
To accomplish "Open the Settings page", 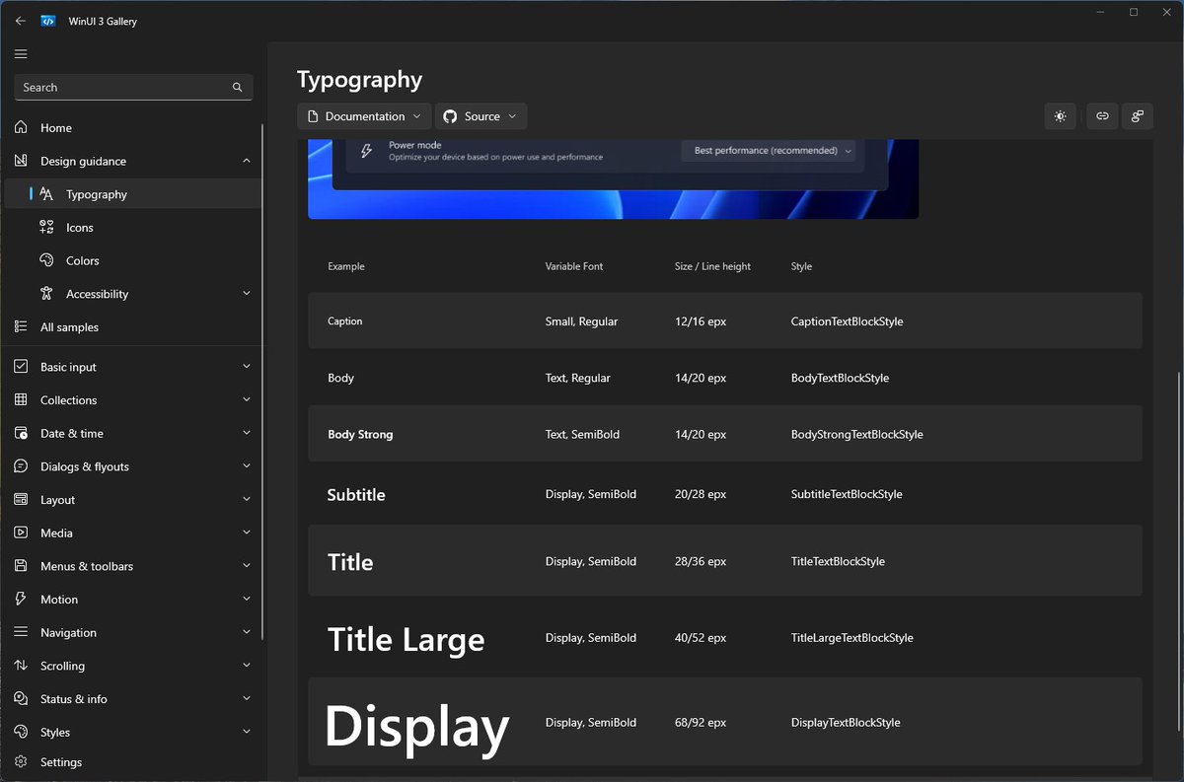I will click(133, 762).
